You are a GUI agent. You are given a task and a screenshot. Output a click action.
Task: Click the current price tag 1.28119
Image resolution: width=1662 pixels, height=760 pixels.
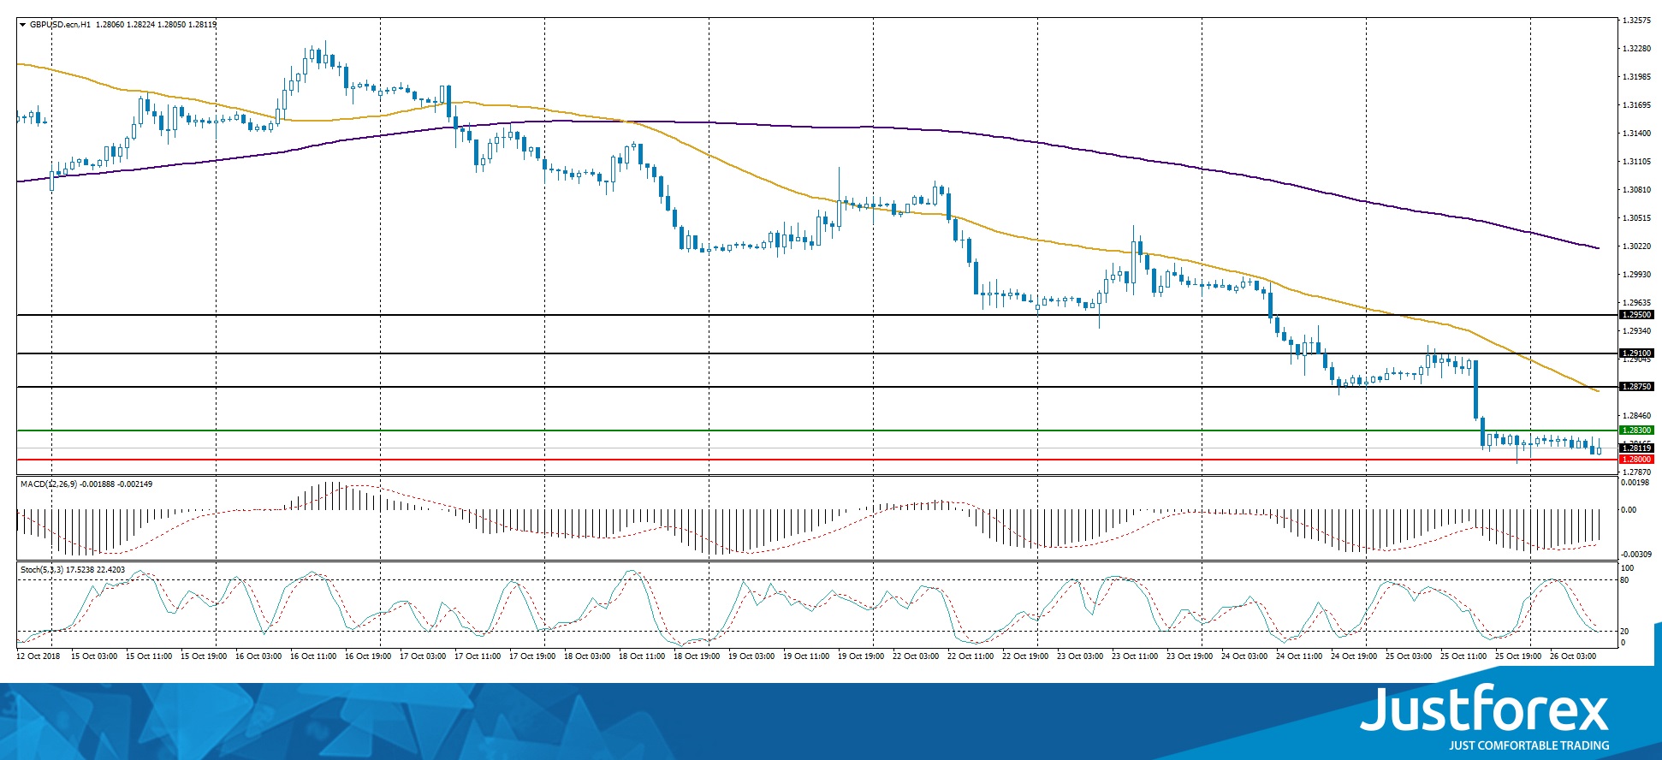click(x=1637, y=448)
